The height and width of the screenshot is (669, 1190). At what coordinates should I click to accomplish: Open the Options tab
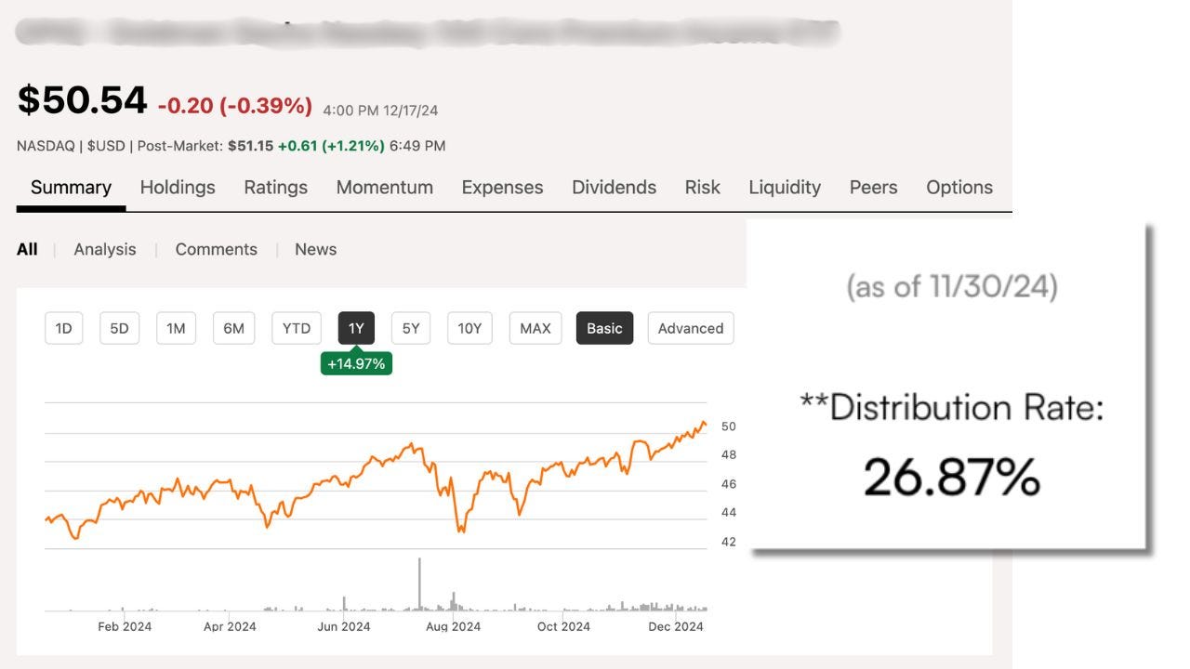pos(959,187)
